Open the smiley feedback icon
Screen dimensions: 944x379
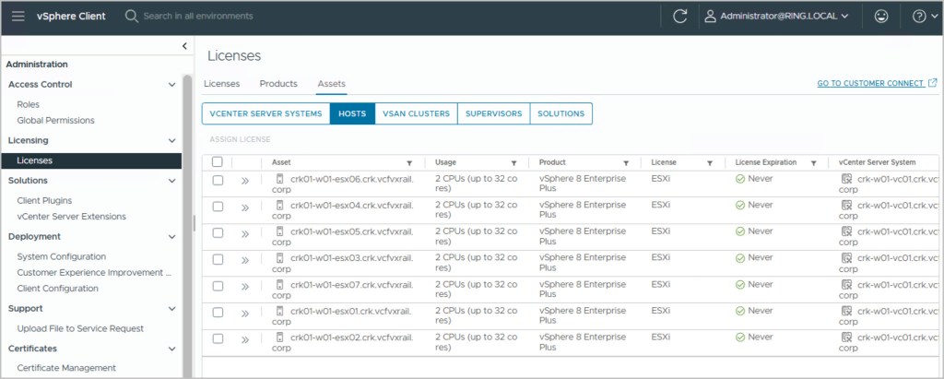[880, 17]
